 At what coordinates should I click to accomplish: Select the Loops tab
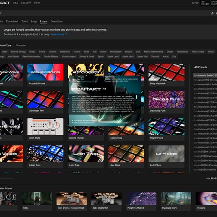click(44, 21)
